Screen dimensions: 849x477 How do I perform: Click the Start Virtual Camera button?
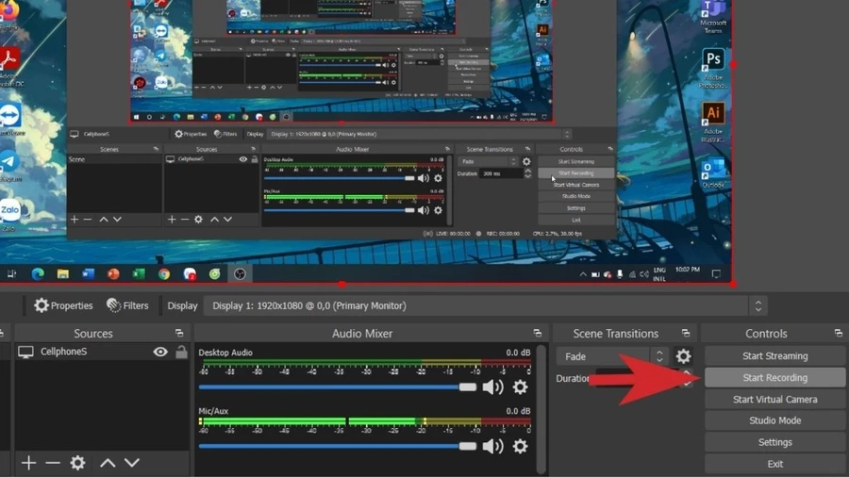tap(774, 399)
